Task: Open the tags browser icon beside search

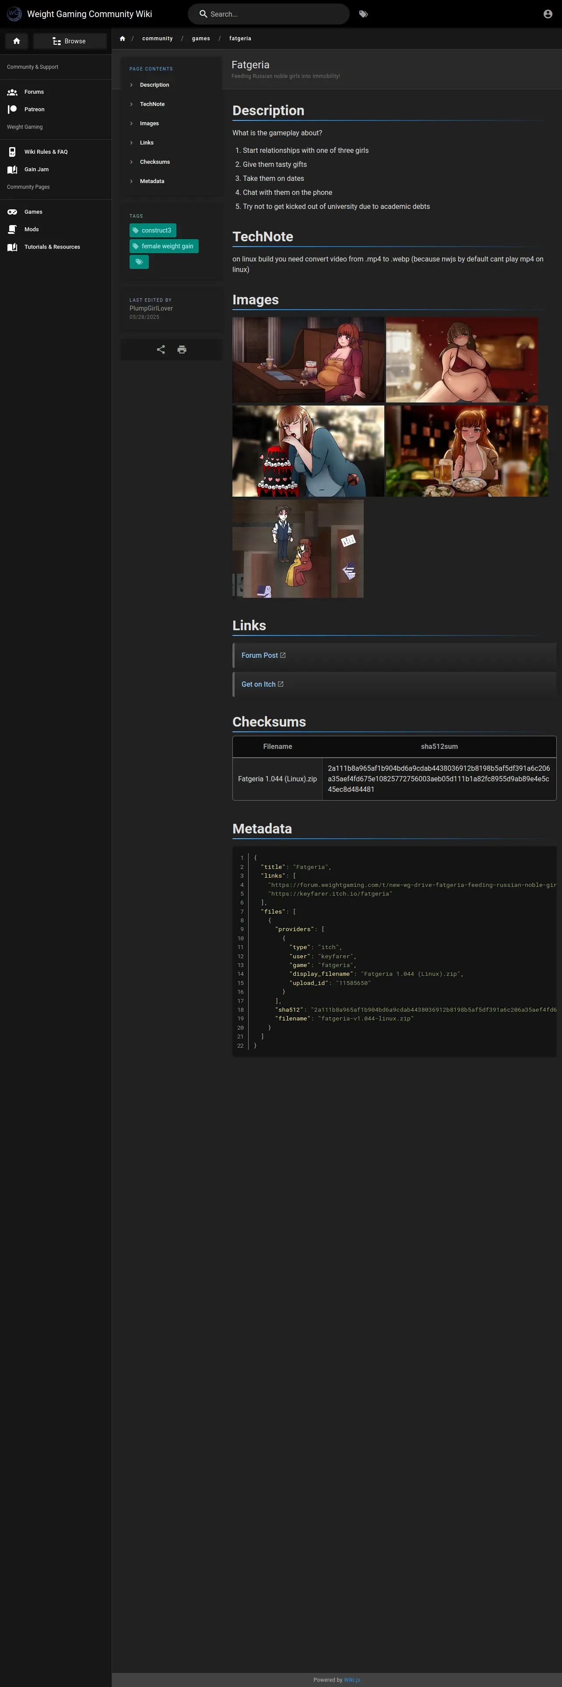Action: pos(363,14)
